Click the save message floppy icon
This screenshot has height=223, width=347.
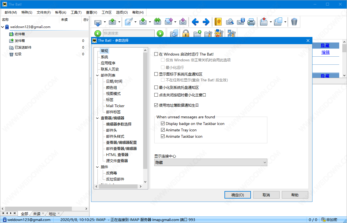point(241,22)
